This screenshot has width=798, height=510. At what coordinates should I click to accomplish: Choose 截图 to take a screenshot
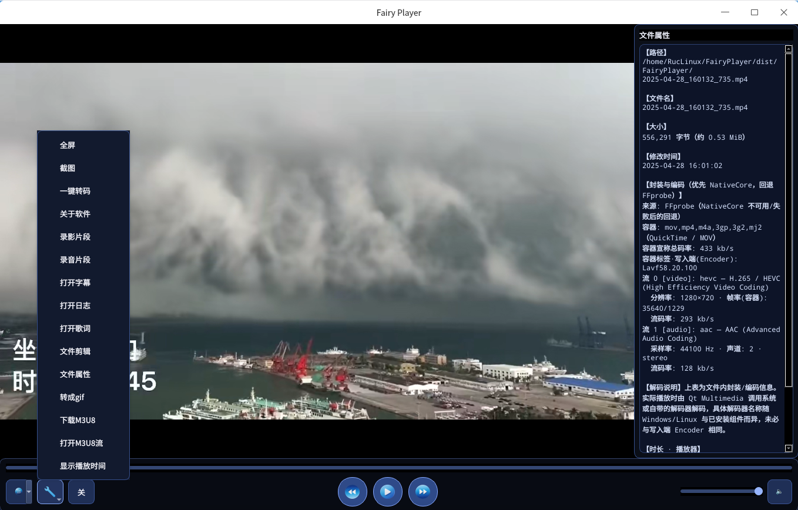(x=83, y=168)
